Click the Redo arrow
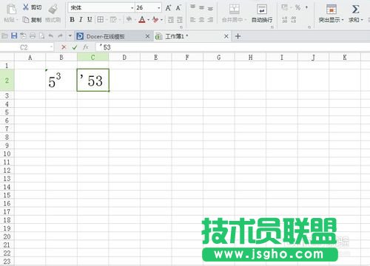The image size is (370, 266). [60, 36]
